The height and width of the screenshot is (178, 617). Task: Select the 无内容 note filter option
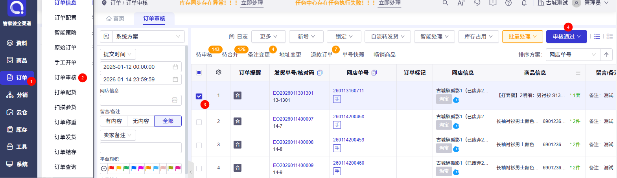pyautogui.click(x=141, y=121)
